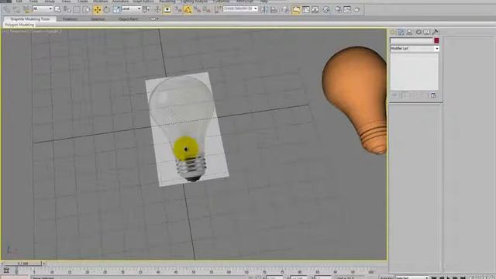Click the lightbulb reference image plane
The height and width of the screenshot is (279, 496).
point(187,129)
